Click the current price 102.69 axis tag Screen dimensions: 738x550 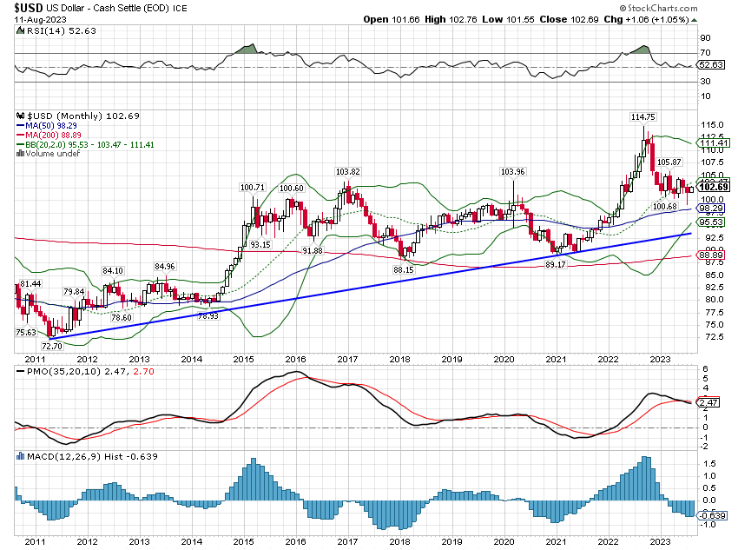pyautogui.click(x=714, y=188)
